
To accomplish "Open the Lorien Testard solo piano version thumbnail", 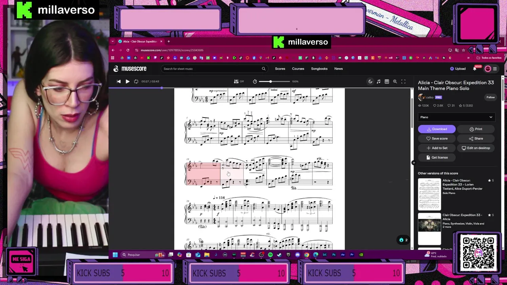I will 429,194.
